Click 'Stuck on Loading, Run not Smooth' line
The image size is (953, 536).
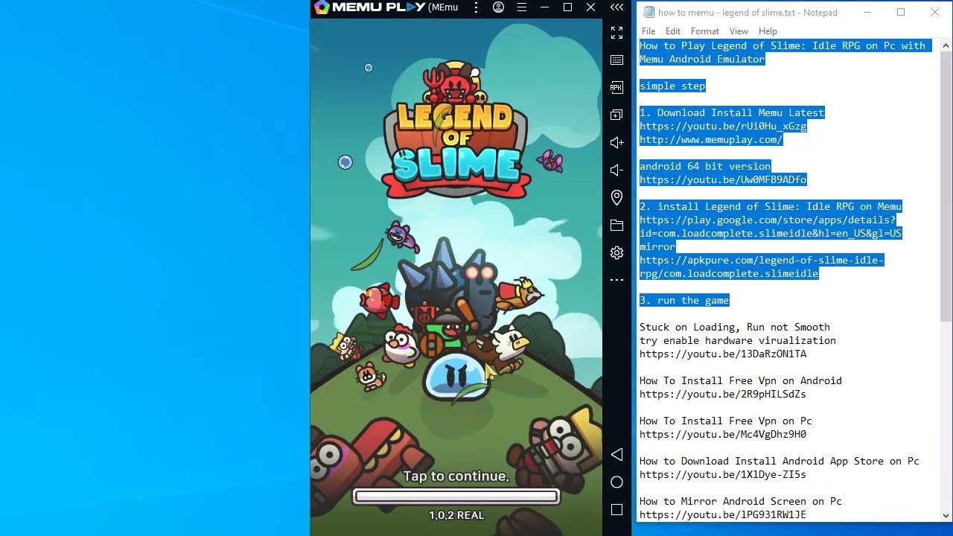(735, 327)
